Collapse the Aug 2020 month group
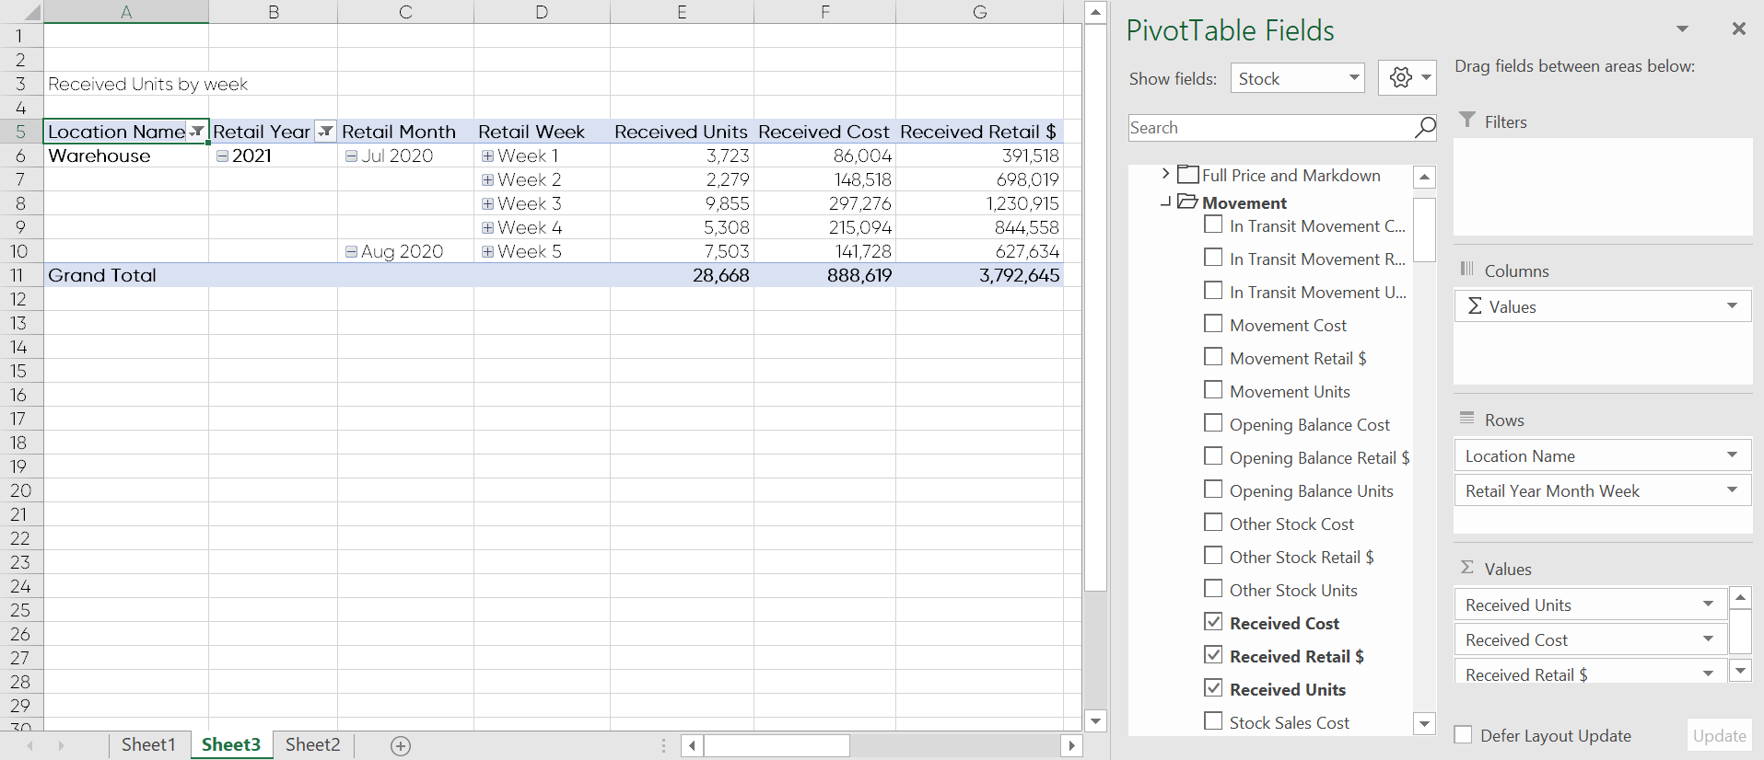Viewport: 1764px width, 760px height. 351,252
